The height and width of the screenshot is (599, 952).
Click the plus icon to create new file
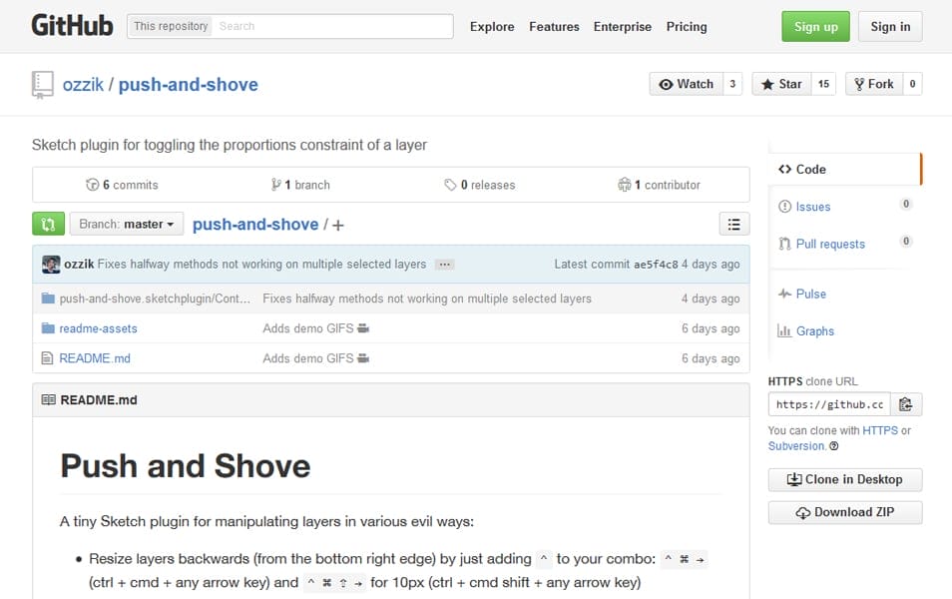point(338,226)
